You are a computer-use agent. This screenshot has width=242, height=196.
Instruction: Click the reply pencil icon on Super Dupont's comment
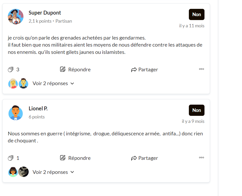click(63, 69)
